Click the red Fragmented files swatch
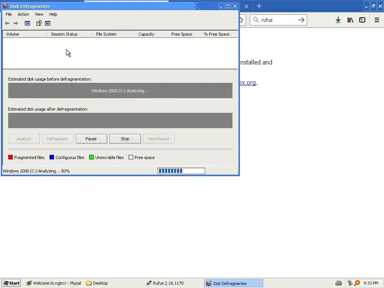Viewport: 384px width, 288px height. [x=10, y=157]
